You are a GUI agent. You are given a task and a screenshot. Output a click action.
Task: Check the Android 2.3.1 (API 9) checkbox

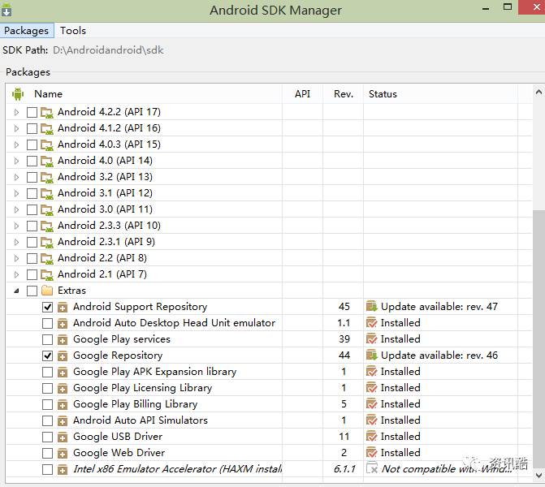tap(32, 242)
